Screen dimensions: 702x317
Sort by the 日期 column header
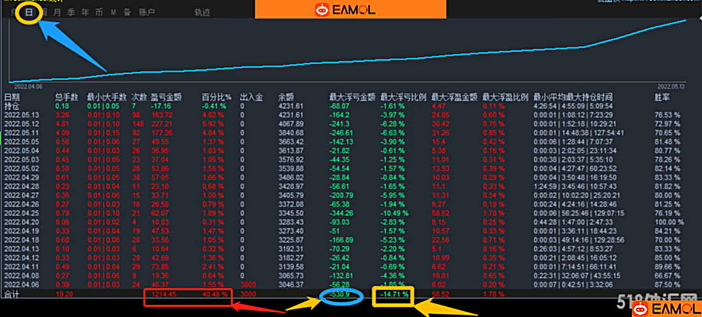[11, 98]
